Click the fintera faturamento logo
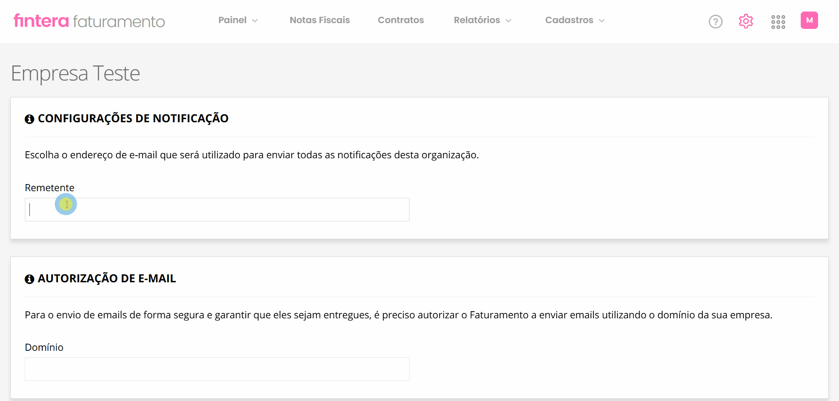Image resolution: width=839 pixels, height=401 pixels. tap(89, 21)
